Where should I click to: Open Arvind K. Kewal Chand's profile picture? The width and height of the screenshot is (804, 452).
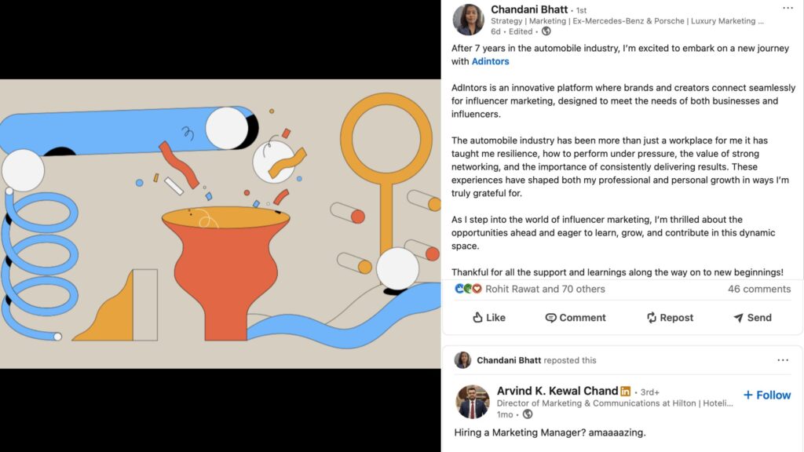pyautogui.click(x=472, y=402)
